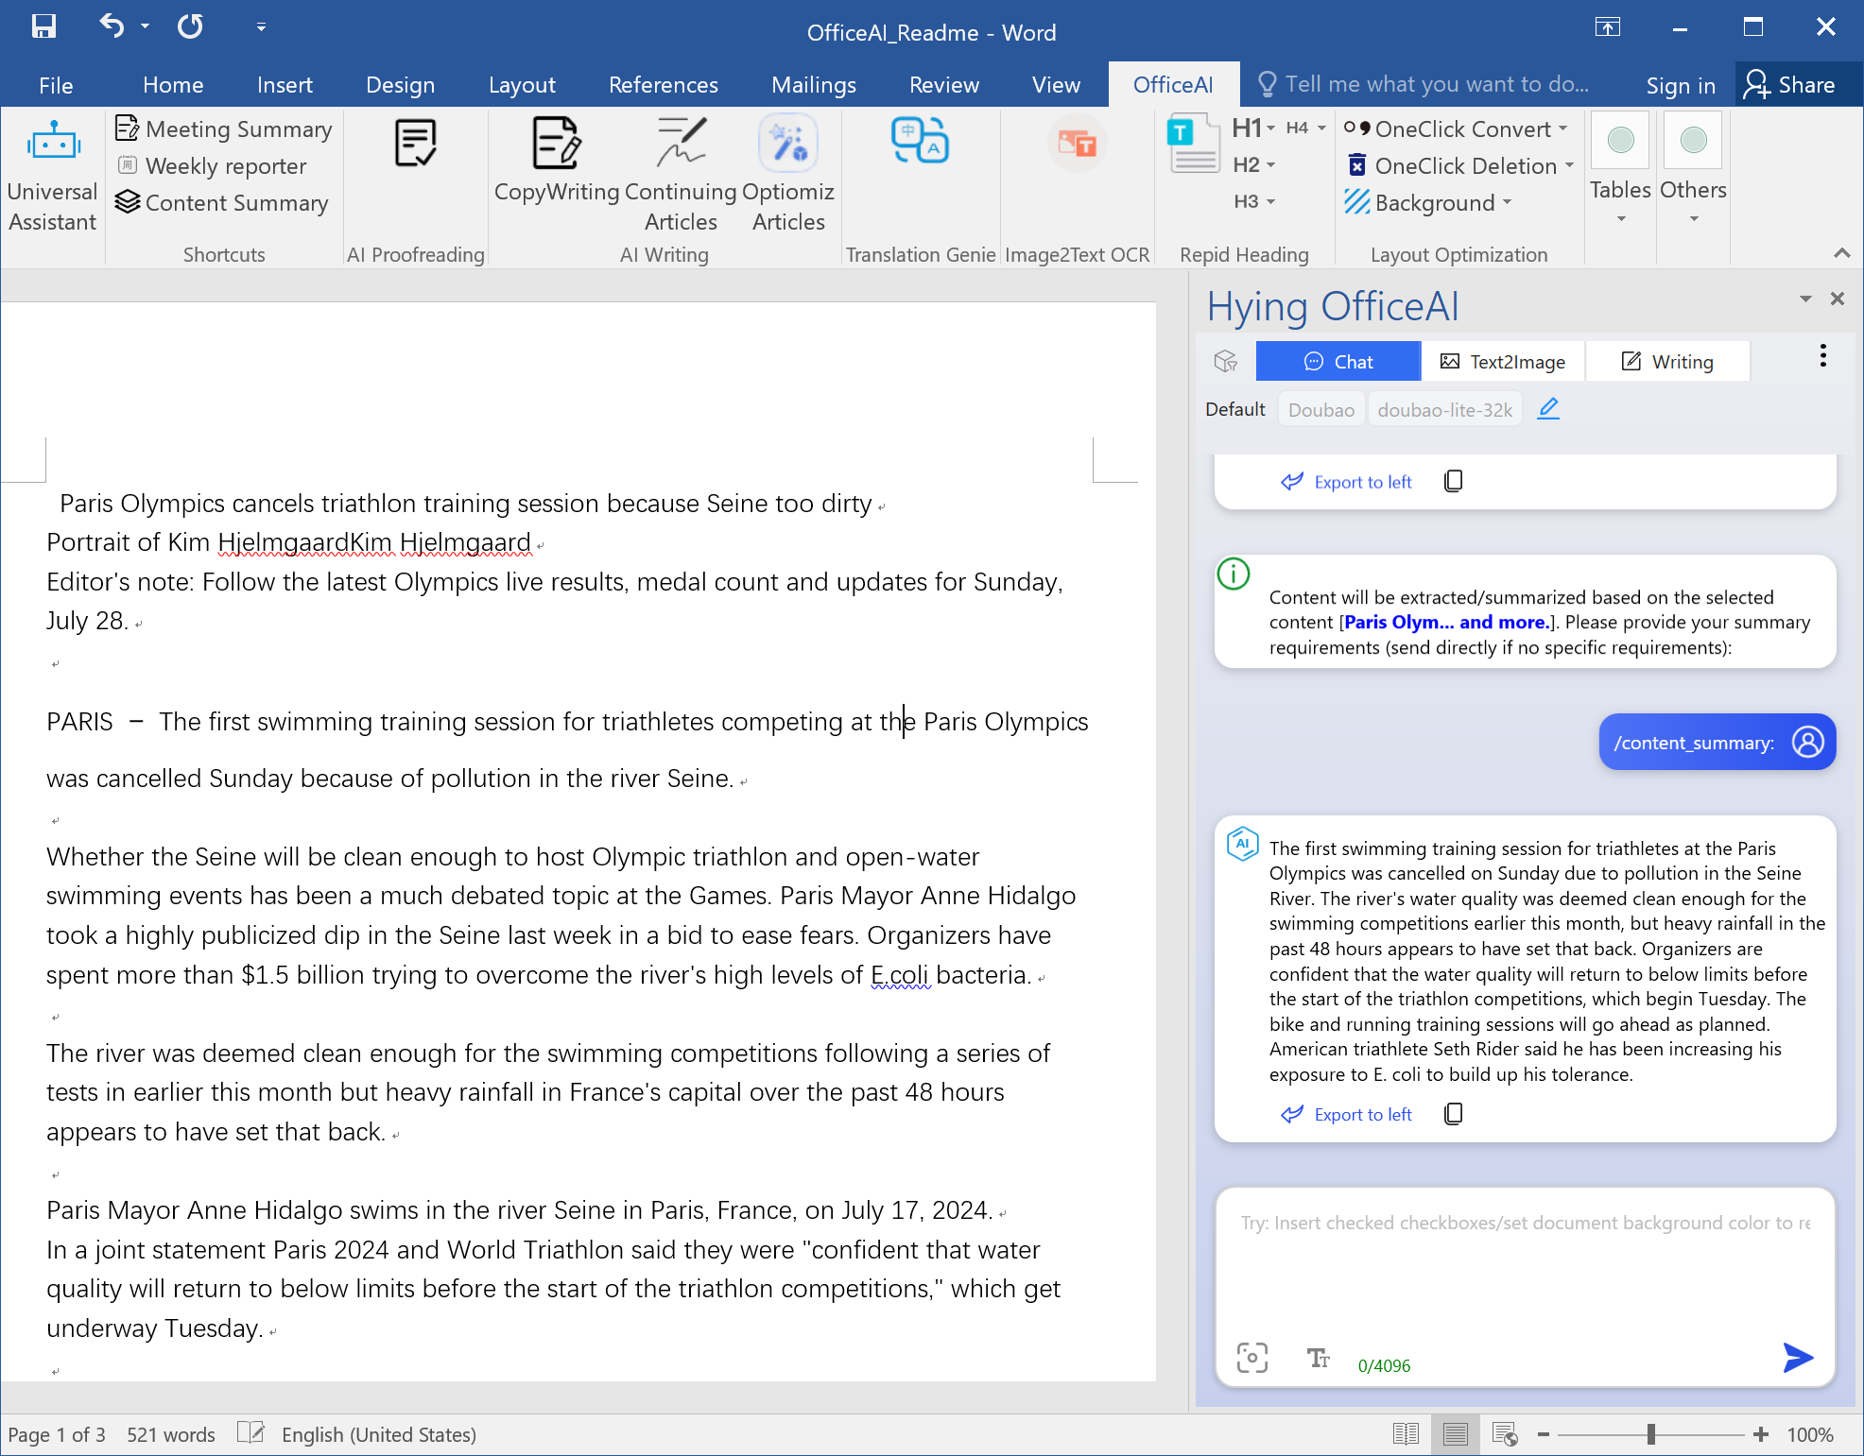Copy the upper response using clipboard icon
1864x1456 pixels.
click(1454, 481)
